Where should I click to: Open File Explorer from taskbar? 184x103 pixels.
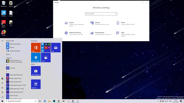click(49, 101)
